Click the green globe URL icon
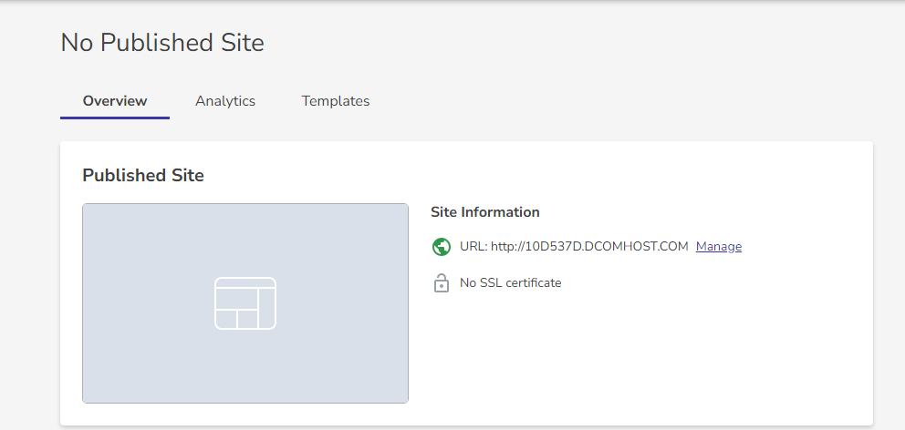 click(441, 247)
